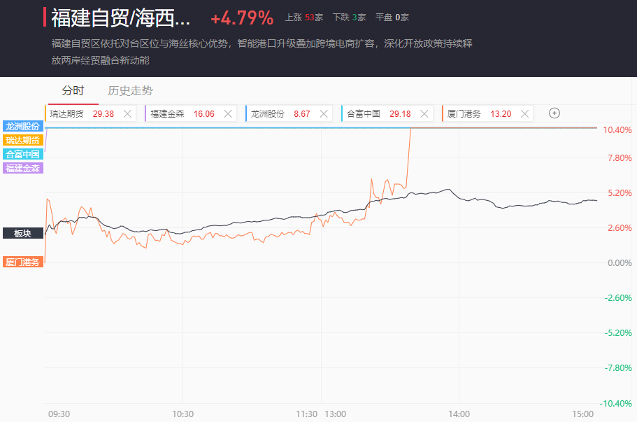Click the 14:00 time axis marker
Image resolution: width=637 pixels, height=422 pixels.
pos(459,414)
